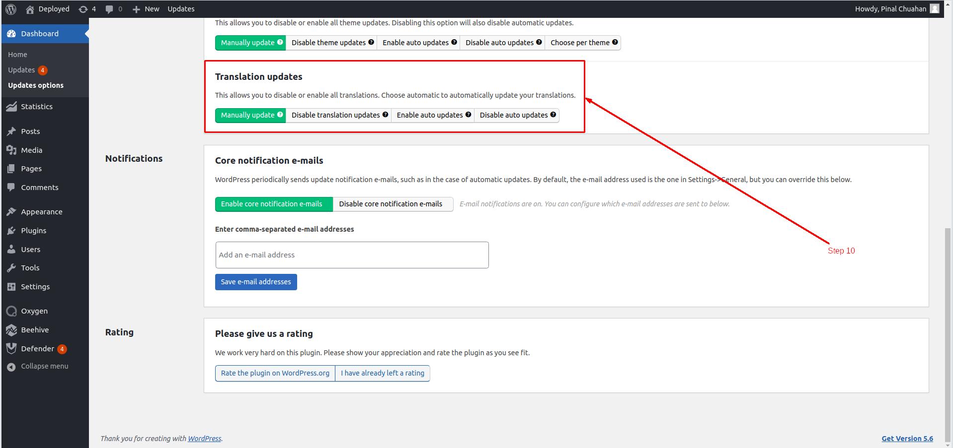Click the WordPress logo in admin bar
Viewport: 953px width, 448px height.
[x=11, y=9]
